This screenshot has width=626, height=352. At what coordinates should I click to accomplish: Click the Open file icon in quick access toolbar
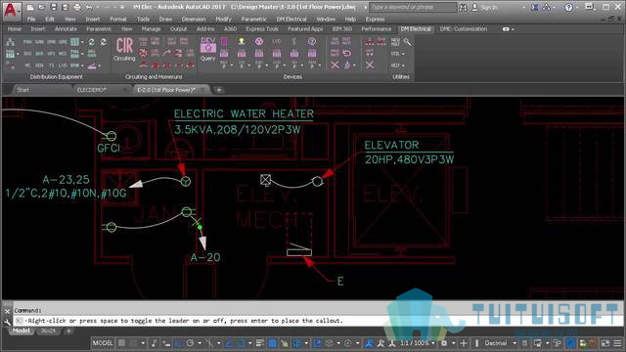pyautogui.click(x=41, y=7)
